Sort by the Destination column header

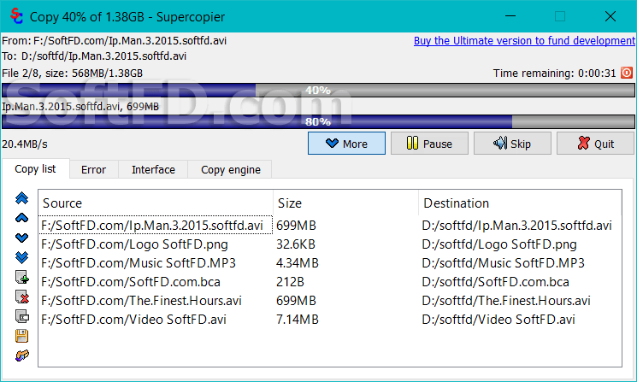tap(520, 203)
